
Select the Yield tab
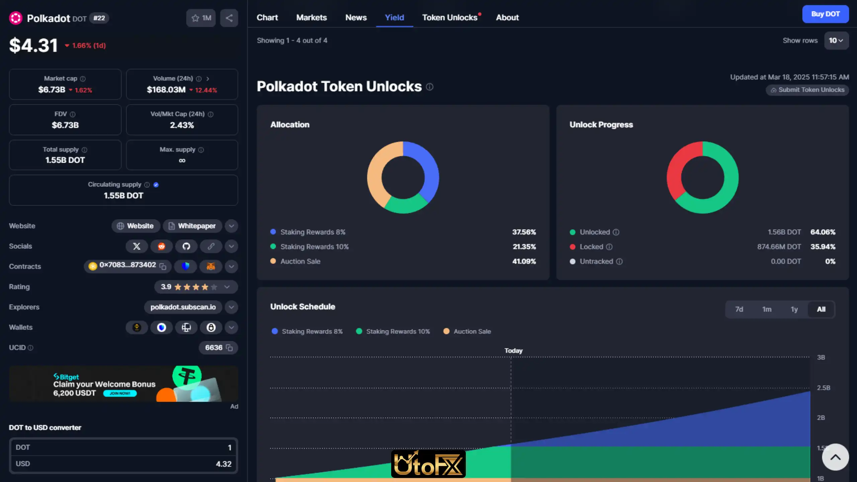click(x=394, y=17)
